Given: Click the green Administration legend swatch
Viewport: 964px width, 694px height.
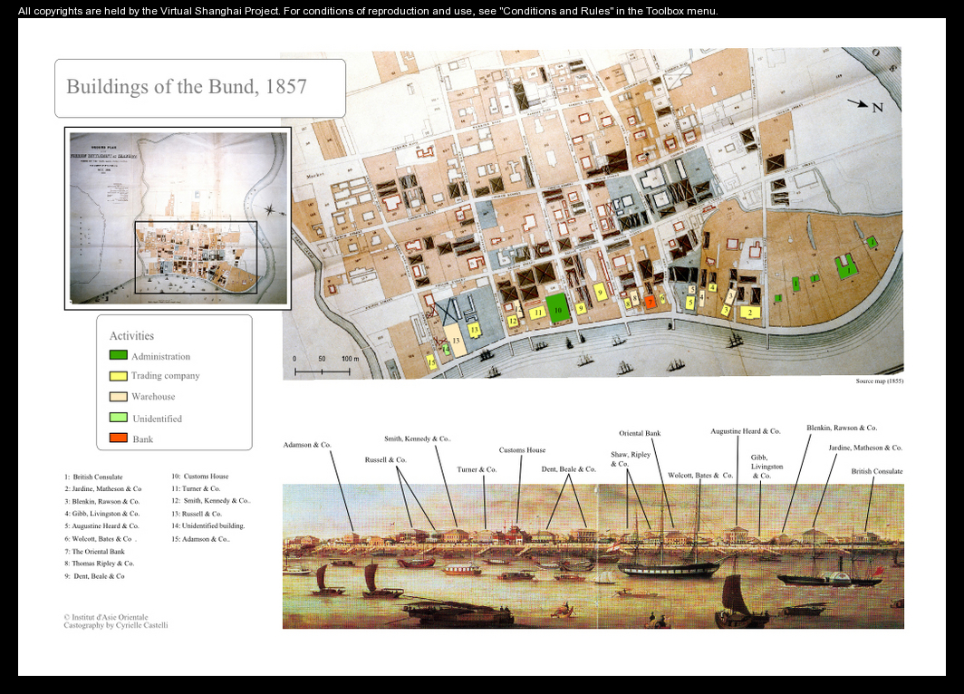Looking at the screenshot, I should coord(118,355).
